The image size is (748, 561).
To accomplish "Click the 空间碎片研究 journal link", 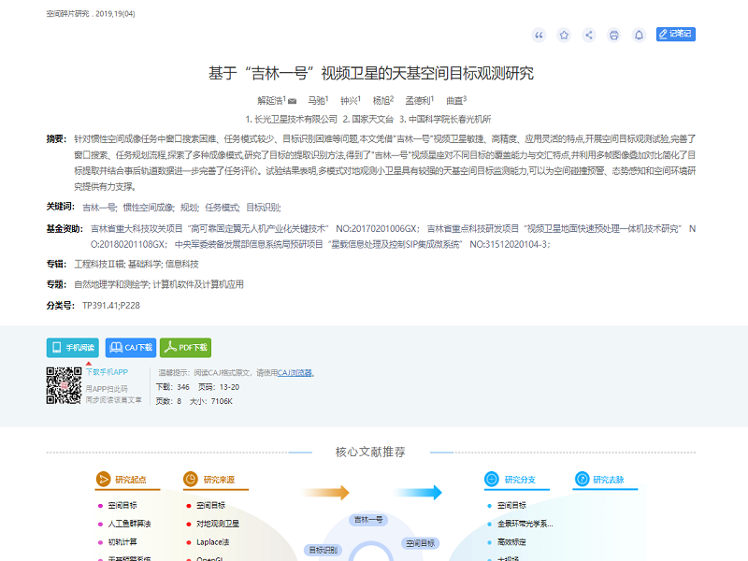I will click(x=67, y=14).
